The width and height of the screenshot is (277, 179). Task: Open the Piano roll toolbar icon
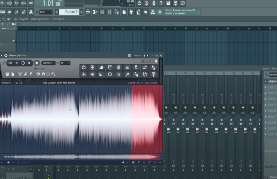pyautogui.click(x=95, y=12)
